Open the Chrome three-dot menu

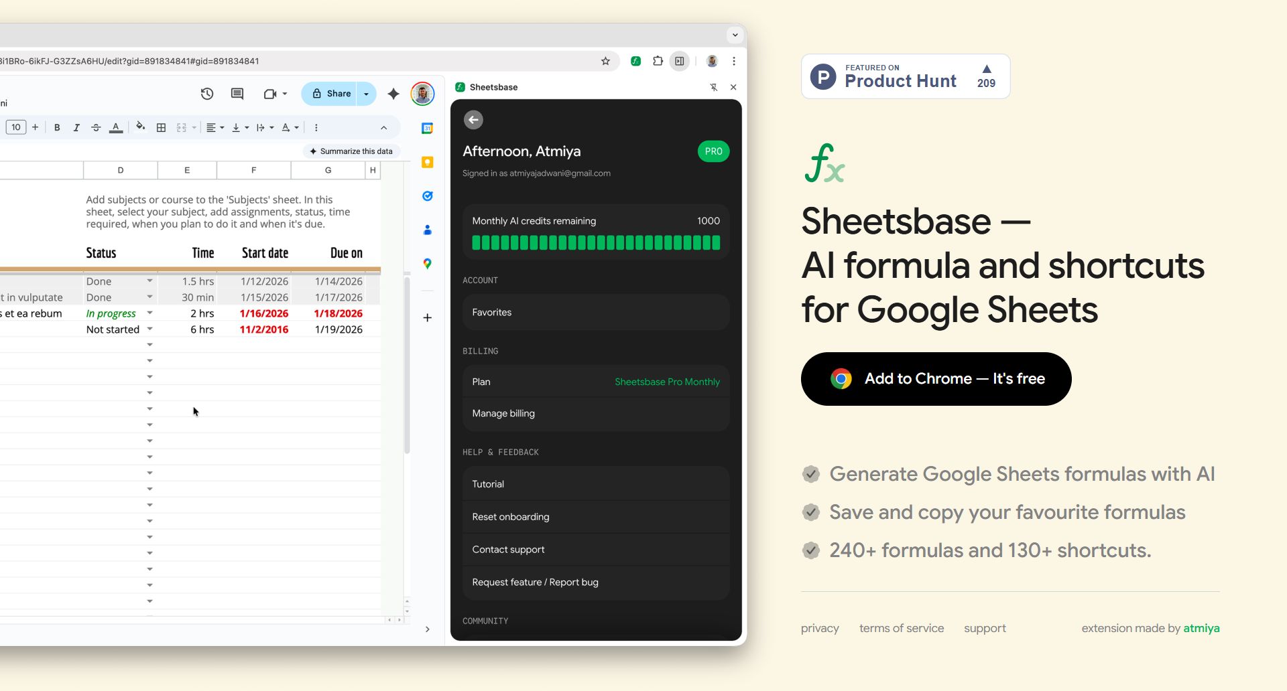tap(734, 61)
